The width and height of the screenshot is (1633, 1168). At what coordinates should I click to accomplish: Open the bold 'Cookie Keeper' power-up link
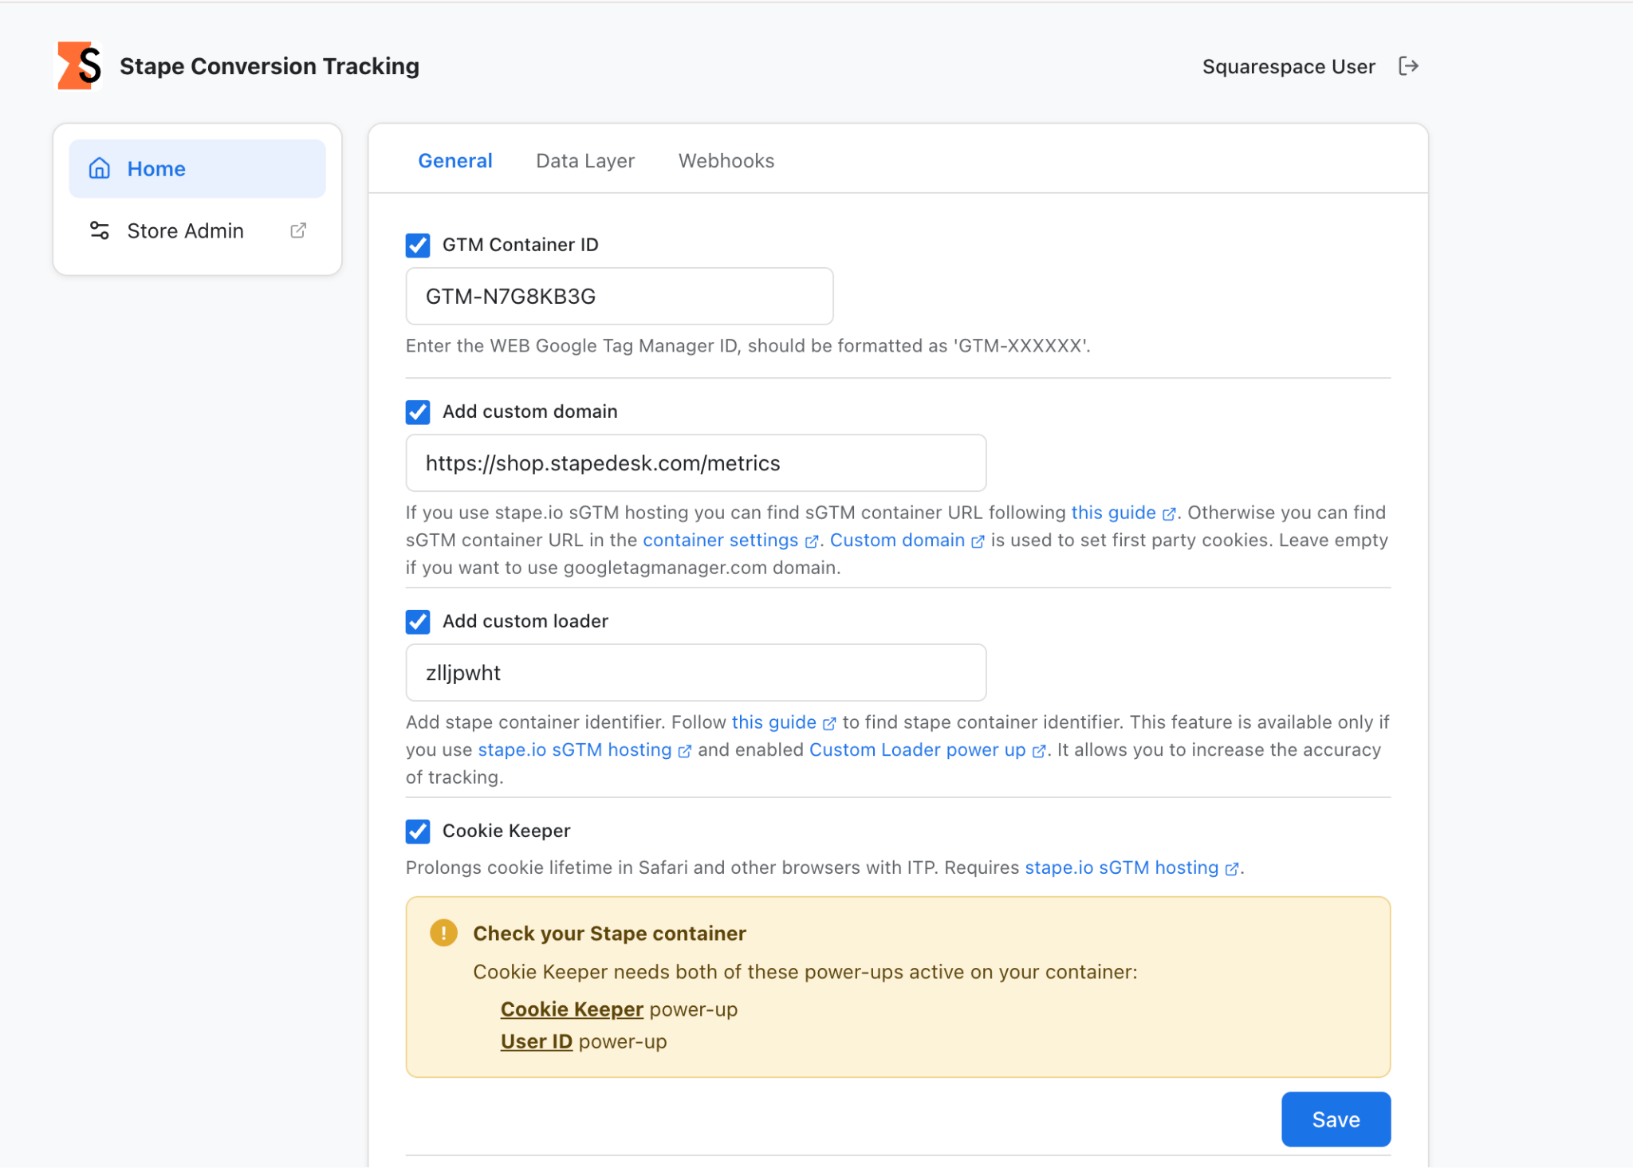tap(572, 1009)
